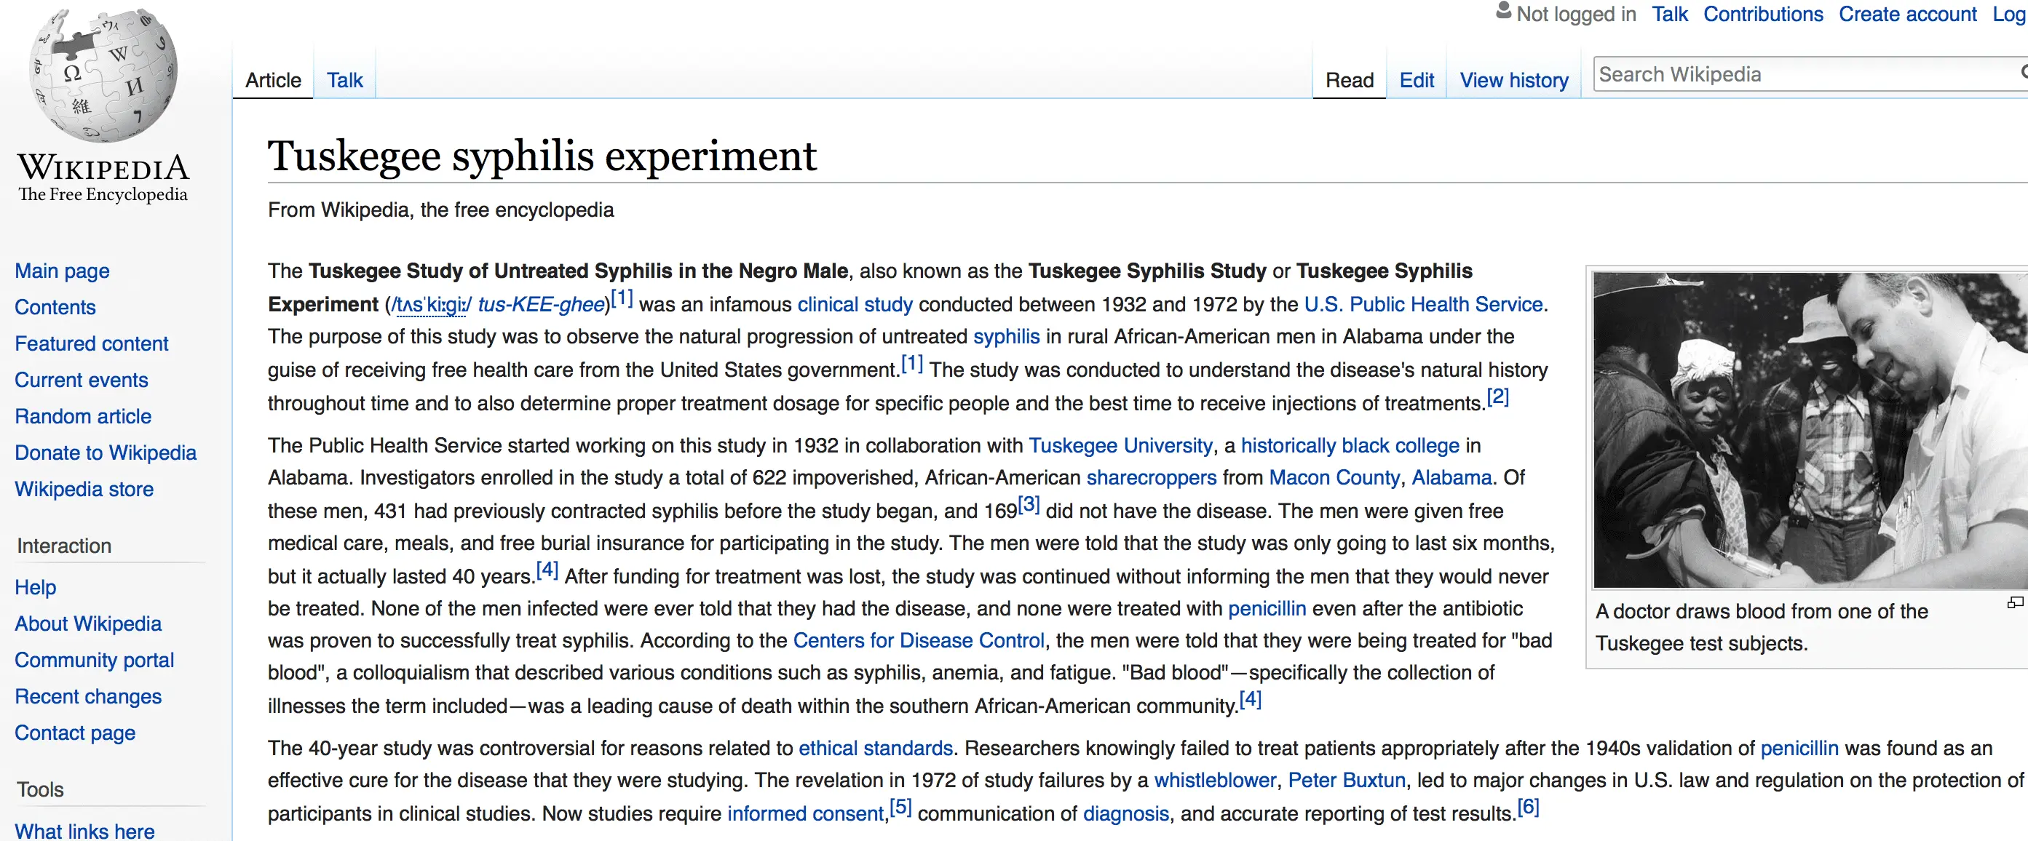Viewport: 2028px width, 841px height.
Task: Open Recent changes
Action: (88, 696)
